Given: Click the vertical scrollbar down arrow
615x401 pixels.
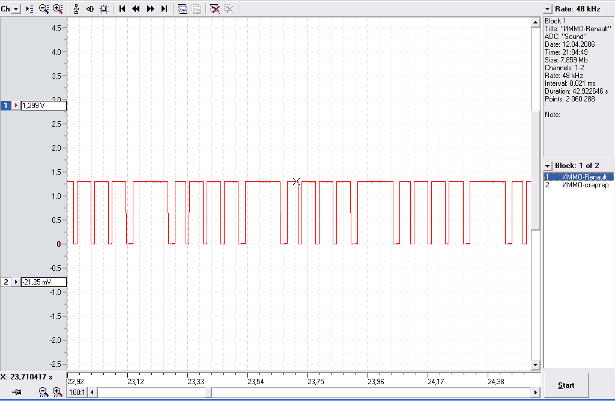Looking at the screenshot, I should pyautogui.click(x=535, y=365).
